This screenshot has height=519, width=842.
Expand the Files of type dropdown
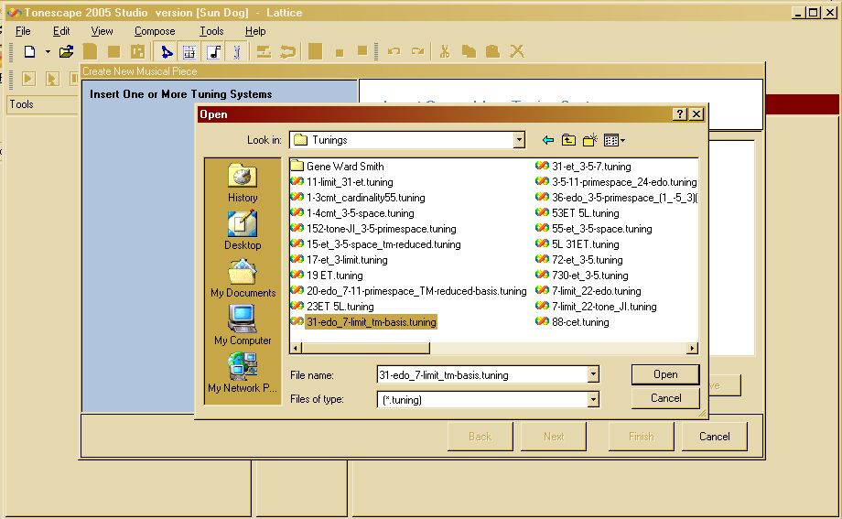click(593, 399)
